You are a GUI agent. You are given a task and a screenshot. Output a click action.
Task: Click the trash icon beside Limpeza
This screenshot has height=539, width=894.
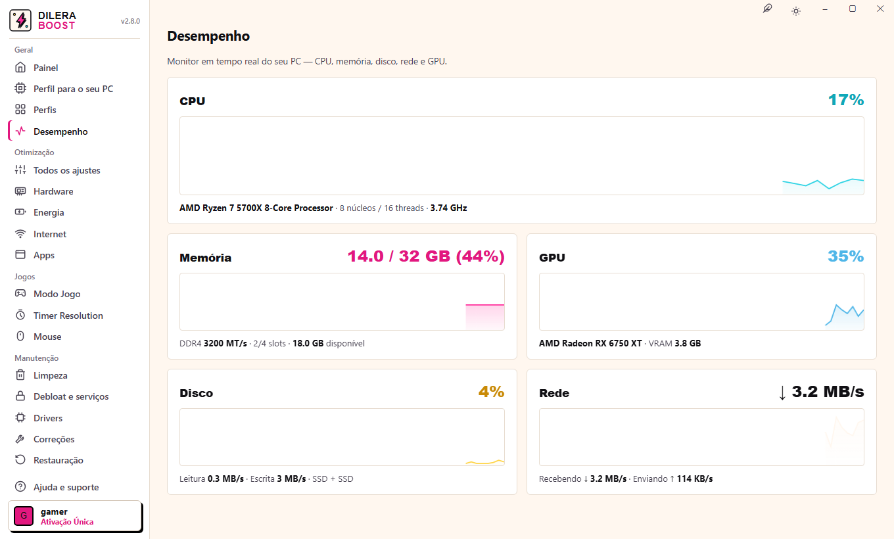click(20, 375)
